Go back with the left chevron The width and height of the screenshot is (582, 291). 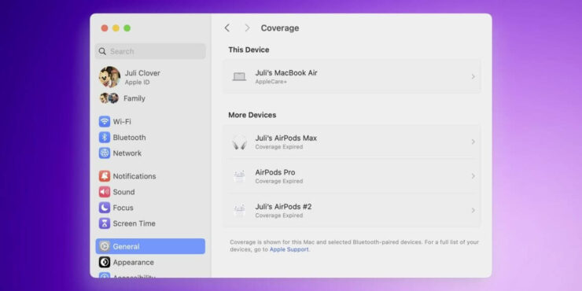point(227,28)
